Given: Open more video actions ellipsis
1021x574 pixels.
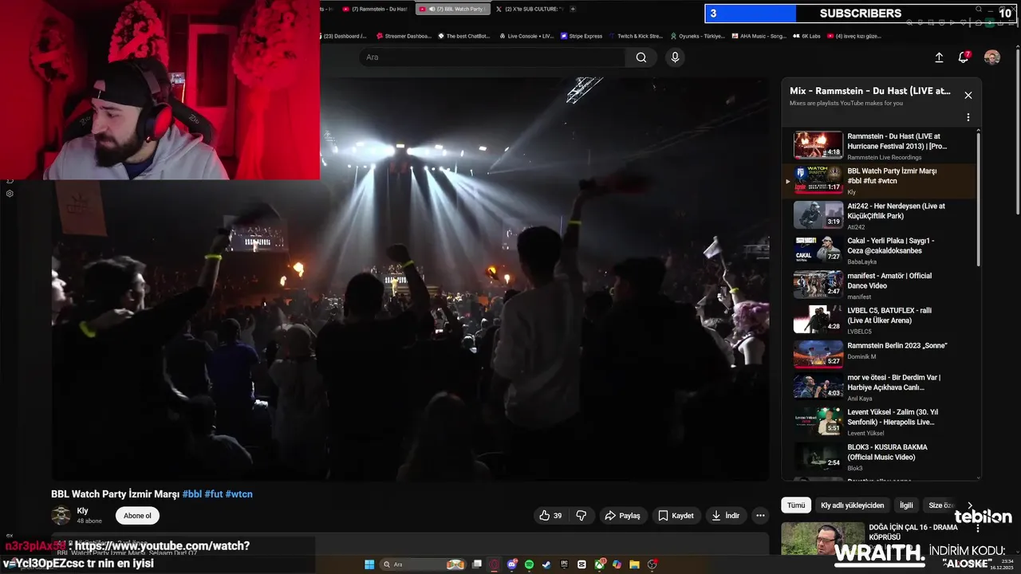Looking at the screenshot, I should click(x=760, y=516).
